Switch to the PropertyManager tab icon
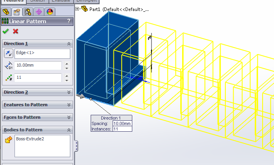The height and width of the screenshot is (165, 274). click(17, 12)
